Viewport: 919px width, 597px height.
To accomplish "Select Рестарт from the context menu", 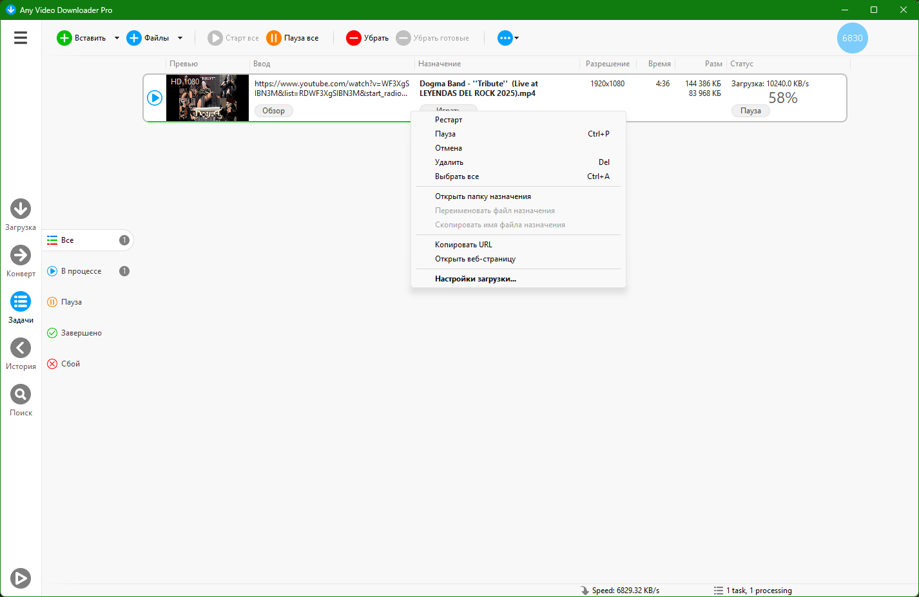I will point(449,120).
